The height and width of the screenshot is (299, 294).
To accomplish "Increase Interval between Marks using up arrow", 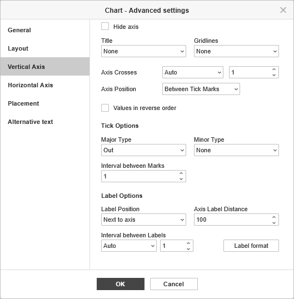I will click(x=181, y=173).
